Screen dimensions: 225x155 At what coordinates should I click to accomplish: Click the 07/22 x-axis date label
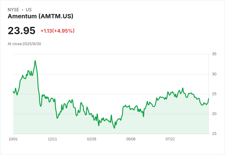coord(170,139)
